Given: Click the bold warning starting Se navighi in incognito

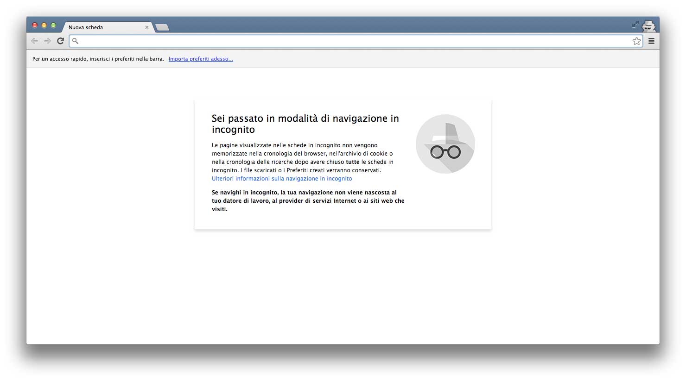Looking at the screenshot, I should point(308,201).
